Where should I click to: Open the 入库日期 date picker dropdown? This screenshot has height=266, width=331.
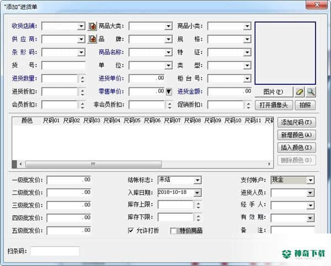197,193
